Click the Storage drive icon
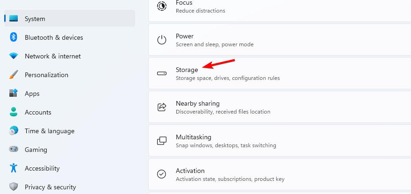Viewport: 411px width, 194px height. 162,73
